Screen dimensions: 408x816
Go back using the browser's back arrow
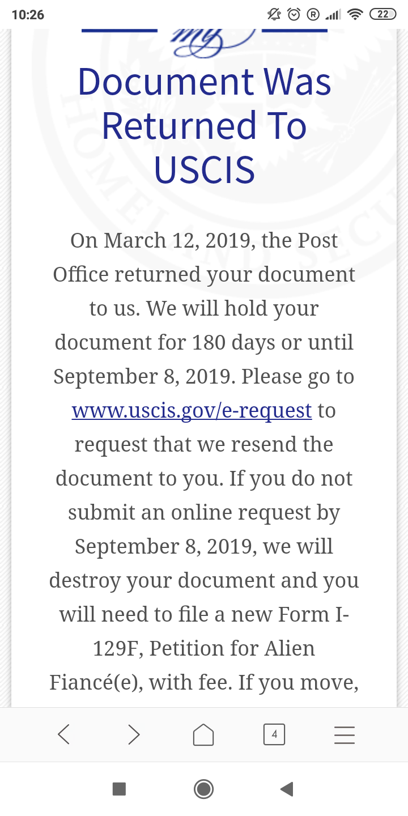coord(63,734)
